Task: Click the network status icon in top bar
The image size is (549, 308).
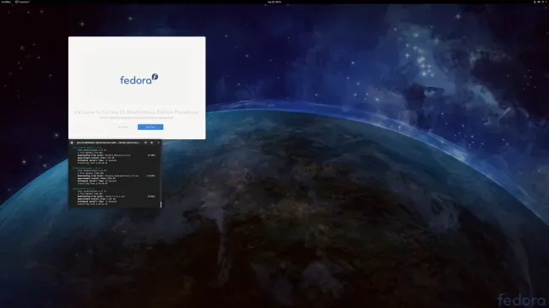Action: 535,2
